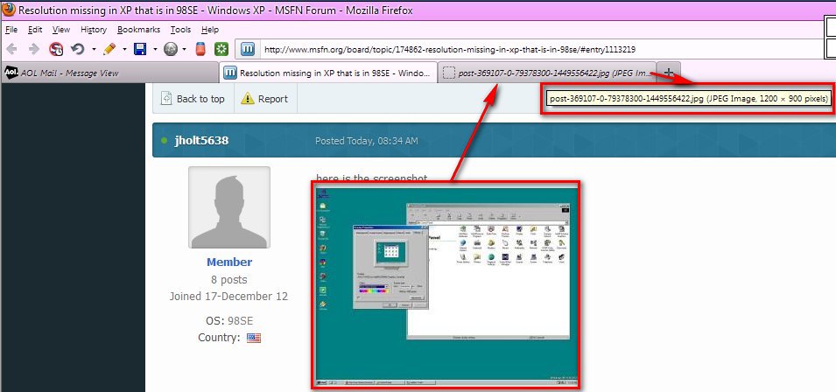Click the 'Posted Today, 08:34 AM' timestamp

(366, 141)
